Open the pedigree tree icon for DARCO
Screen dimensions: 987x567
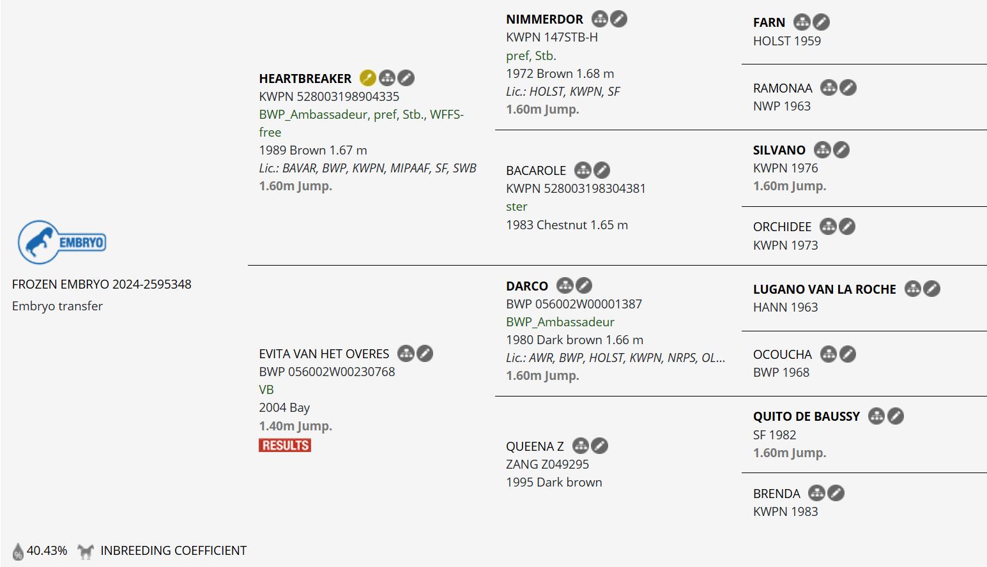pos(565,285)
